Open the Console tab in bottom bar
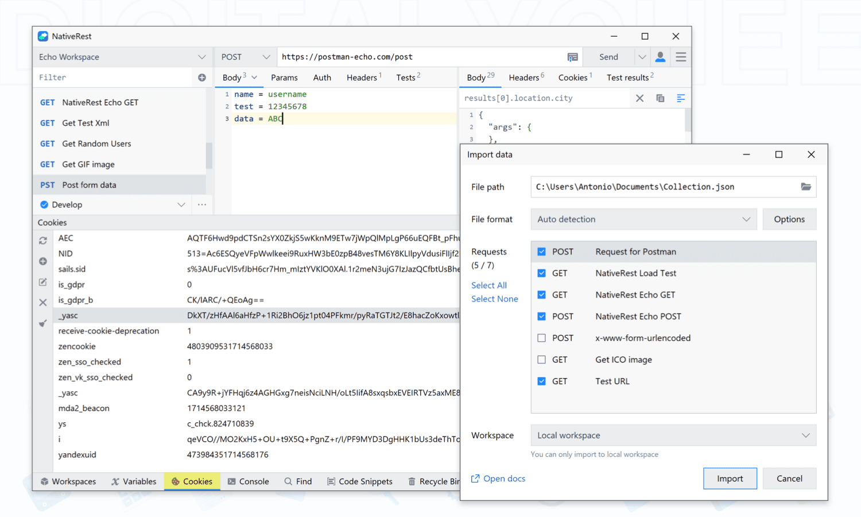The height and width of the screenshot is (517, 861). coord(248,481)
